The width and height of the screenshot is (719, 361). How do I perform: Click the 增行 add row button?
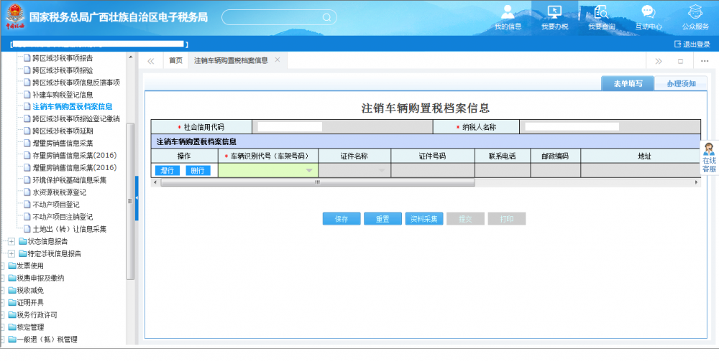(168, 171)
